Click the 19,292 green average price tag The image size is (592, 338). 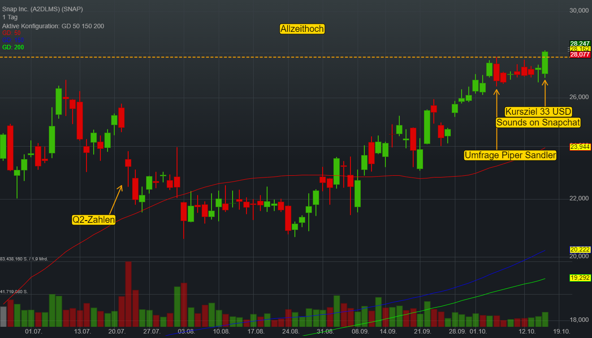click(580, 278)
